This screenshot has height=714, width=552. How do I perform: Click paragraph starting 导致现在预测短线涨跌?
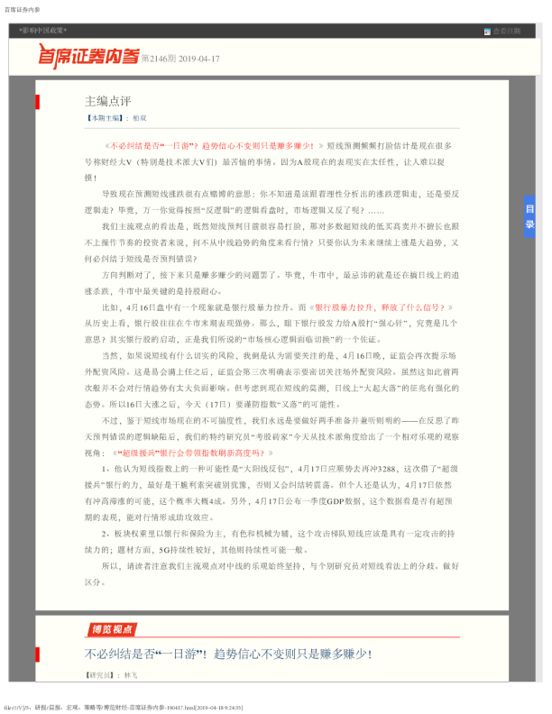point(271,202)
